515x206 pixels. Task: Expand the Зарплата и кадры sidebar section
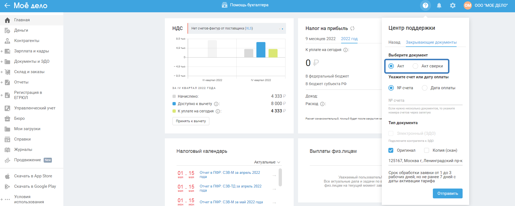[2, 51]
